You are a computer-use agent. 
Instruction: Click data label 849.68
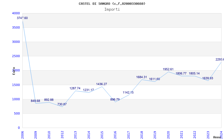(36, 101)
